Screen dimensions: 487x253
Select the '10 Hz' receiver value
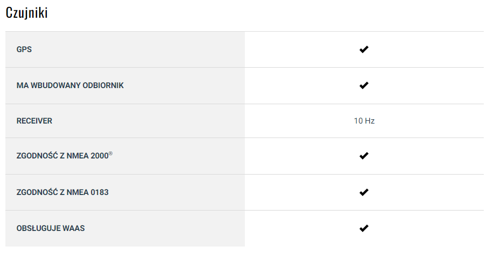(x=364, y=121)
